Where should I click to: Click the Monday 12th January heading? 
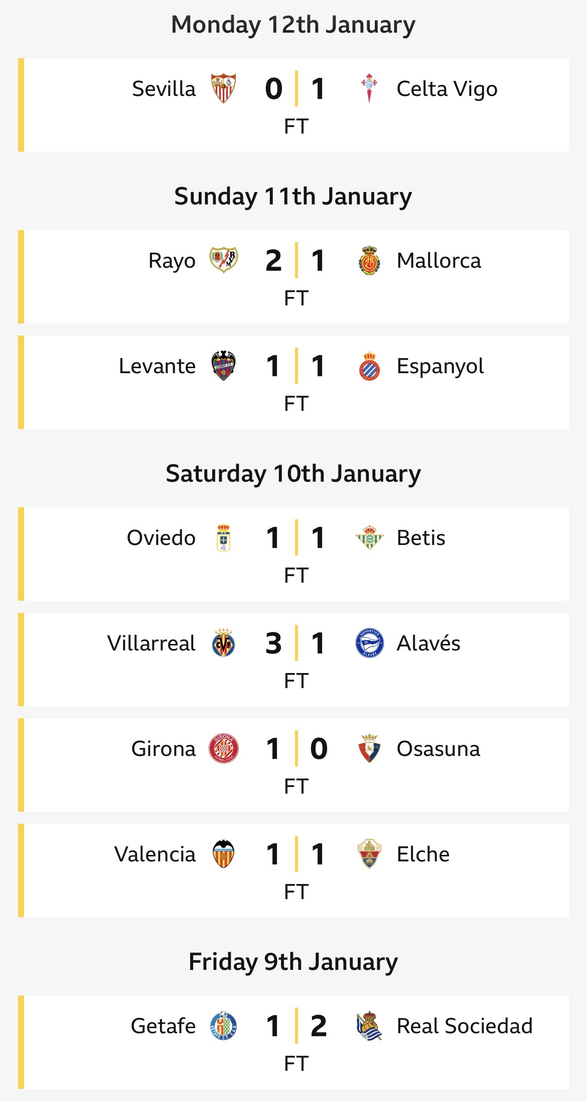293,25
